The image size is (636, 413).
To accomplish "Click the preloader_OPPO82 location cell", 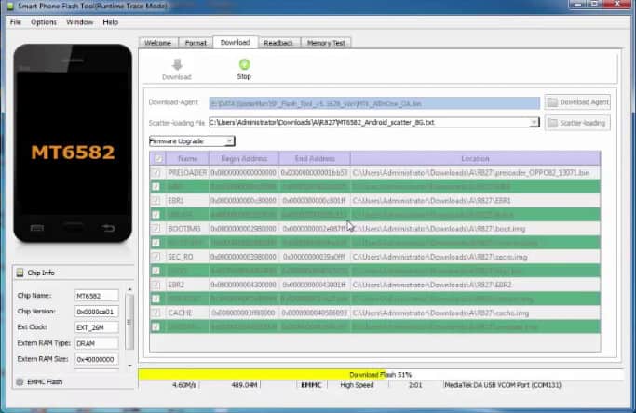I will 476,173.
